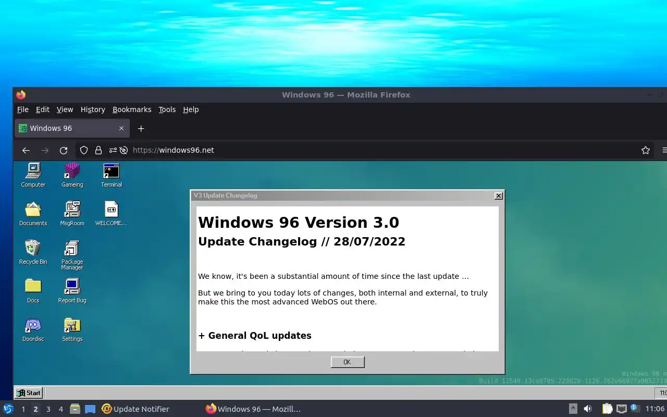Viewport: 667px width, 417px height.
Task: Open the Report Bug icon
Action: click(72, 290)
